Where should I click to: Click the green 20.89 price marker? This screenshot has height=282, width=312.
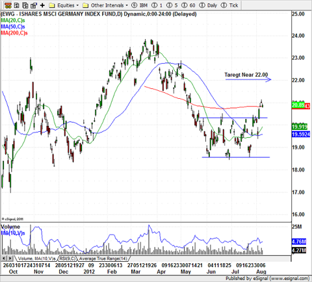(x=298, y=105)
